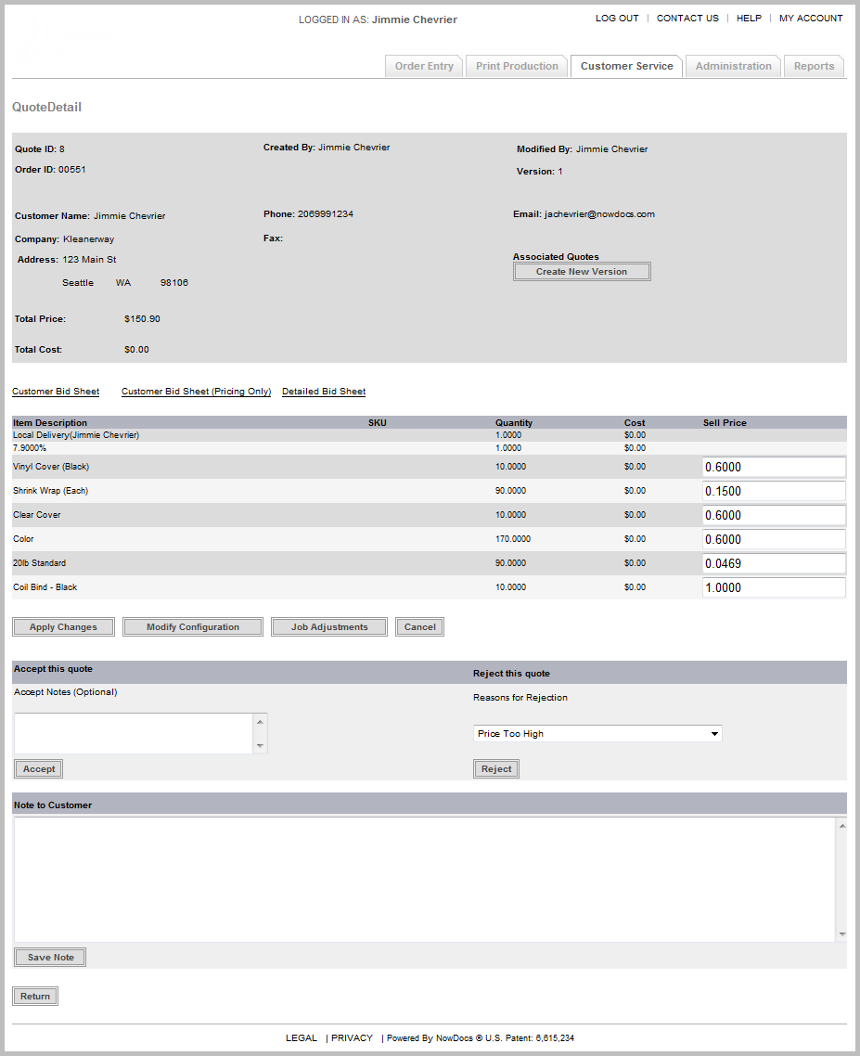
Task: Open Customer Bid Sheet (Pricing Only) link
Action: click(196, 392)
